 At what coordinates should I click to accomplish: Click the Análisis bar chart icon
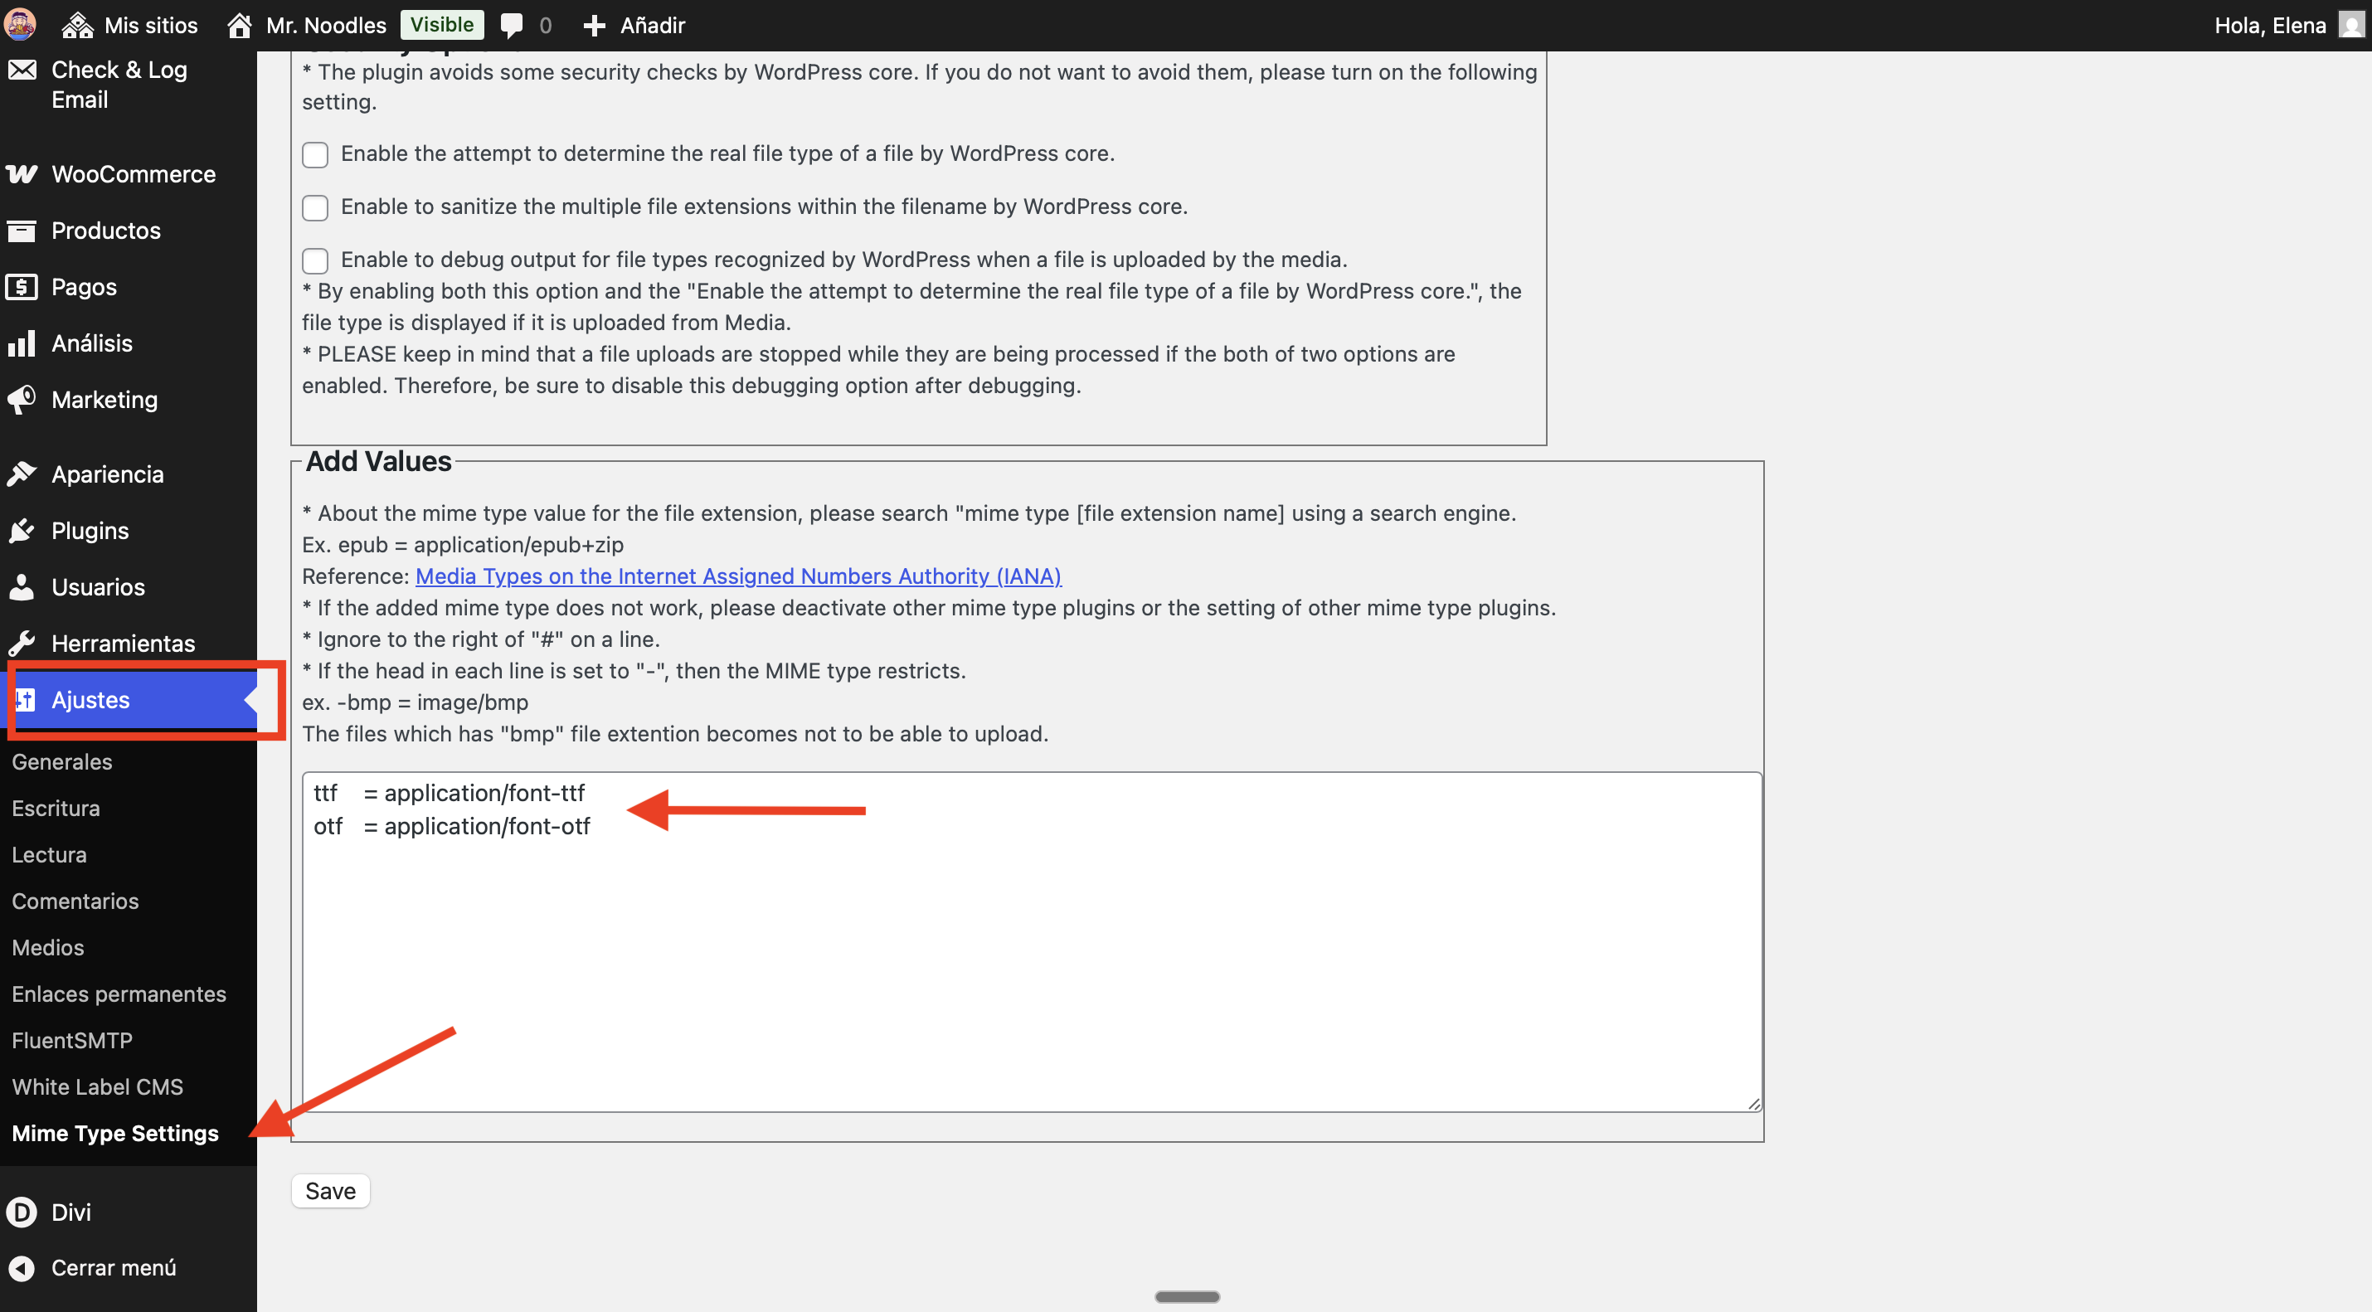pos(22,343)
